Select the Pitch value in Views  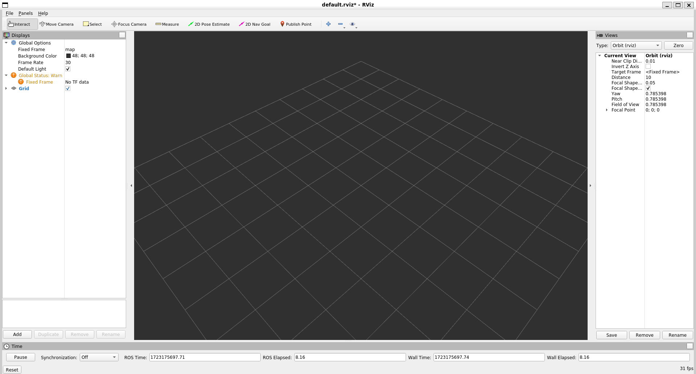coord(656,99)
